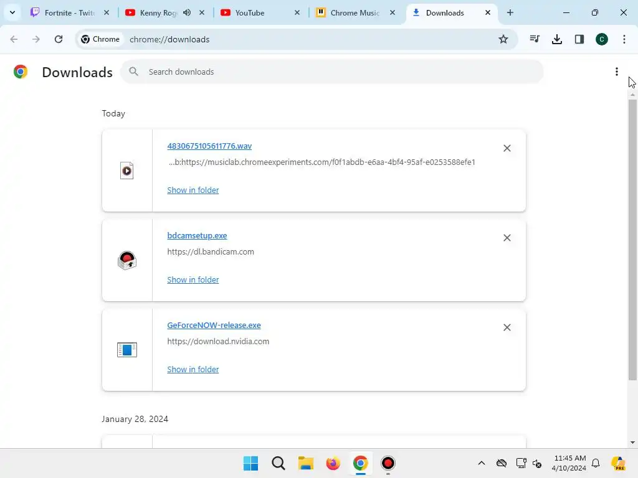Open the profile avatar C

tap(602, 39)
